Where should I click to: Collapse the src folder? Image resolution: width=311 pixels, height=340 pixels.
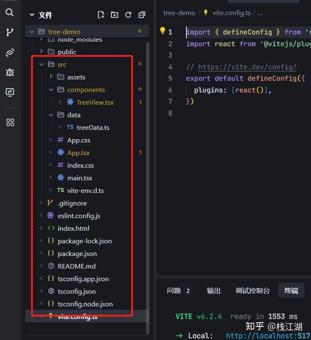(41, 64)
